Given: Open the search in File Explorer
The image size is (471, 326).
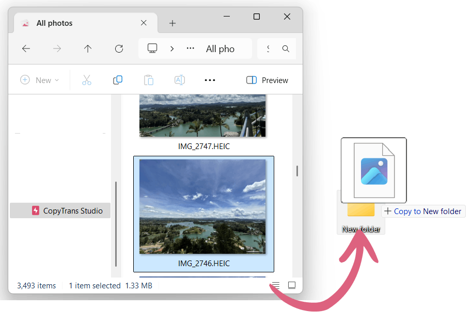Looking at the screenshot, I should [286, 48].
